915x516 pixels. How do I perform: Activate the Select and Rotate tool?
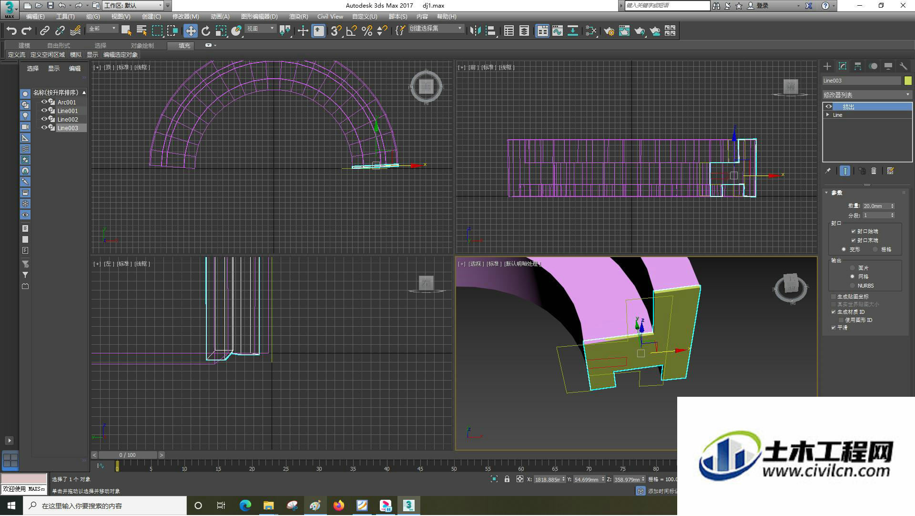[206, 31]
